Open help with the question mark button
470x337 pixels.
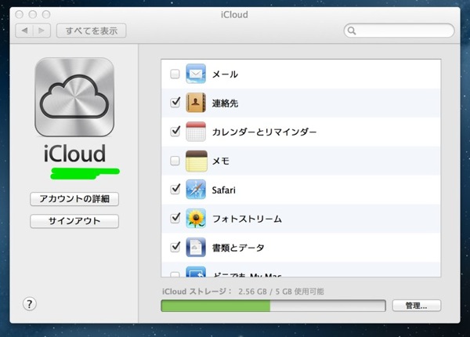coord(30,304)
